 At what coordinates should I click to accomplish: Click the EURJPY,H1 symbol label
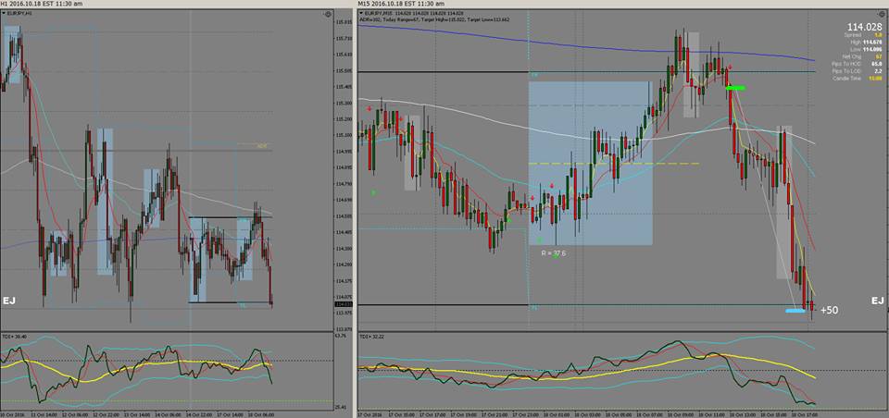19,13
